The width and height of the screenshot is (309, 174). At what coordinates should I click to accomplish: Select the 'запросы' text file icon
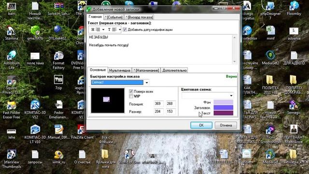tap(35, 157)
